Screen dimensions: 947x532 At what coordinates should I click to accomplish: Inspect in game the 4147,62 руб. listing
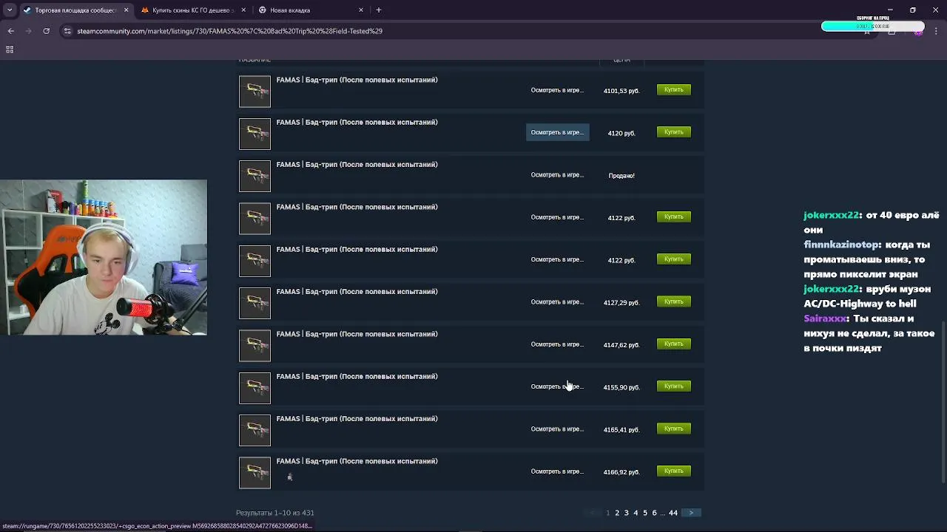pyautogui.click(x=557, y=344)
